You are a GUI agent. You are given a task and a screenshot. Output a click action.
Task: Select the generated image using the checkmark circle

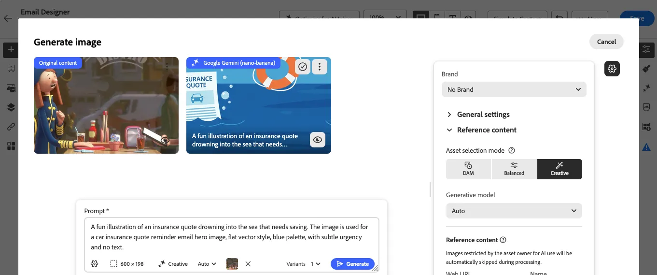[303, 67]
